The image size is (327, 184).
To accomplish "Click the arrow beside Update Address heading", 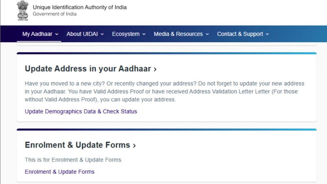I will point(155,69).
